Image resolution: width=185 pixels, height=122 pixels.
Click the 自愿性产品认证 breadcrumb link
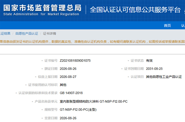(x=27, y=33)
